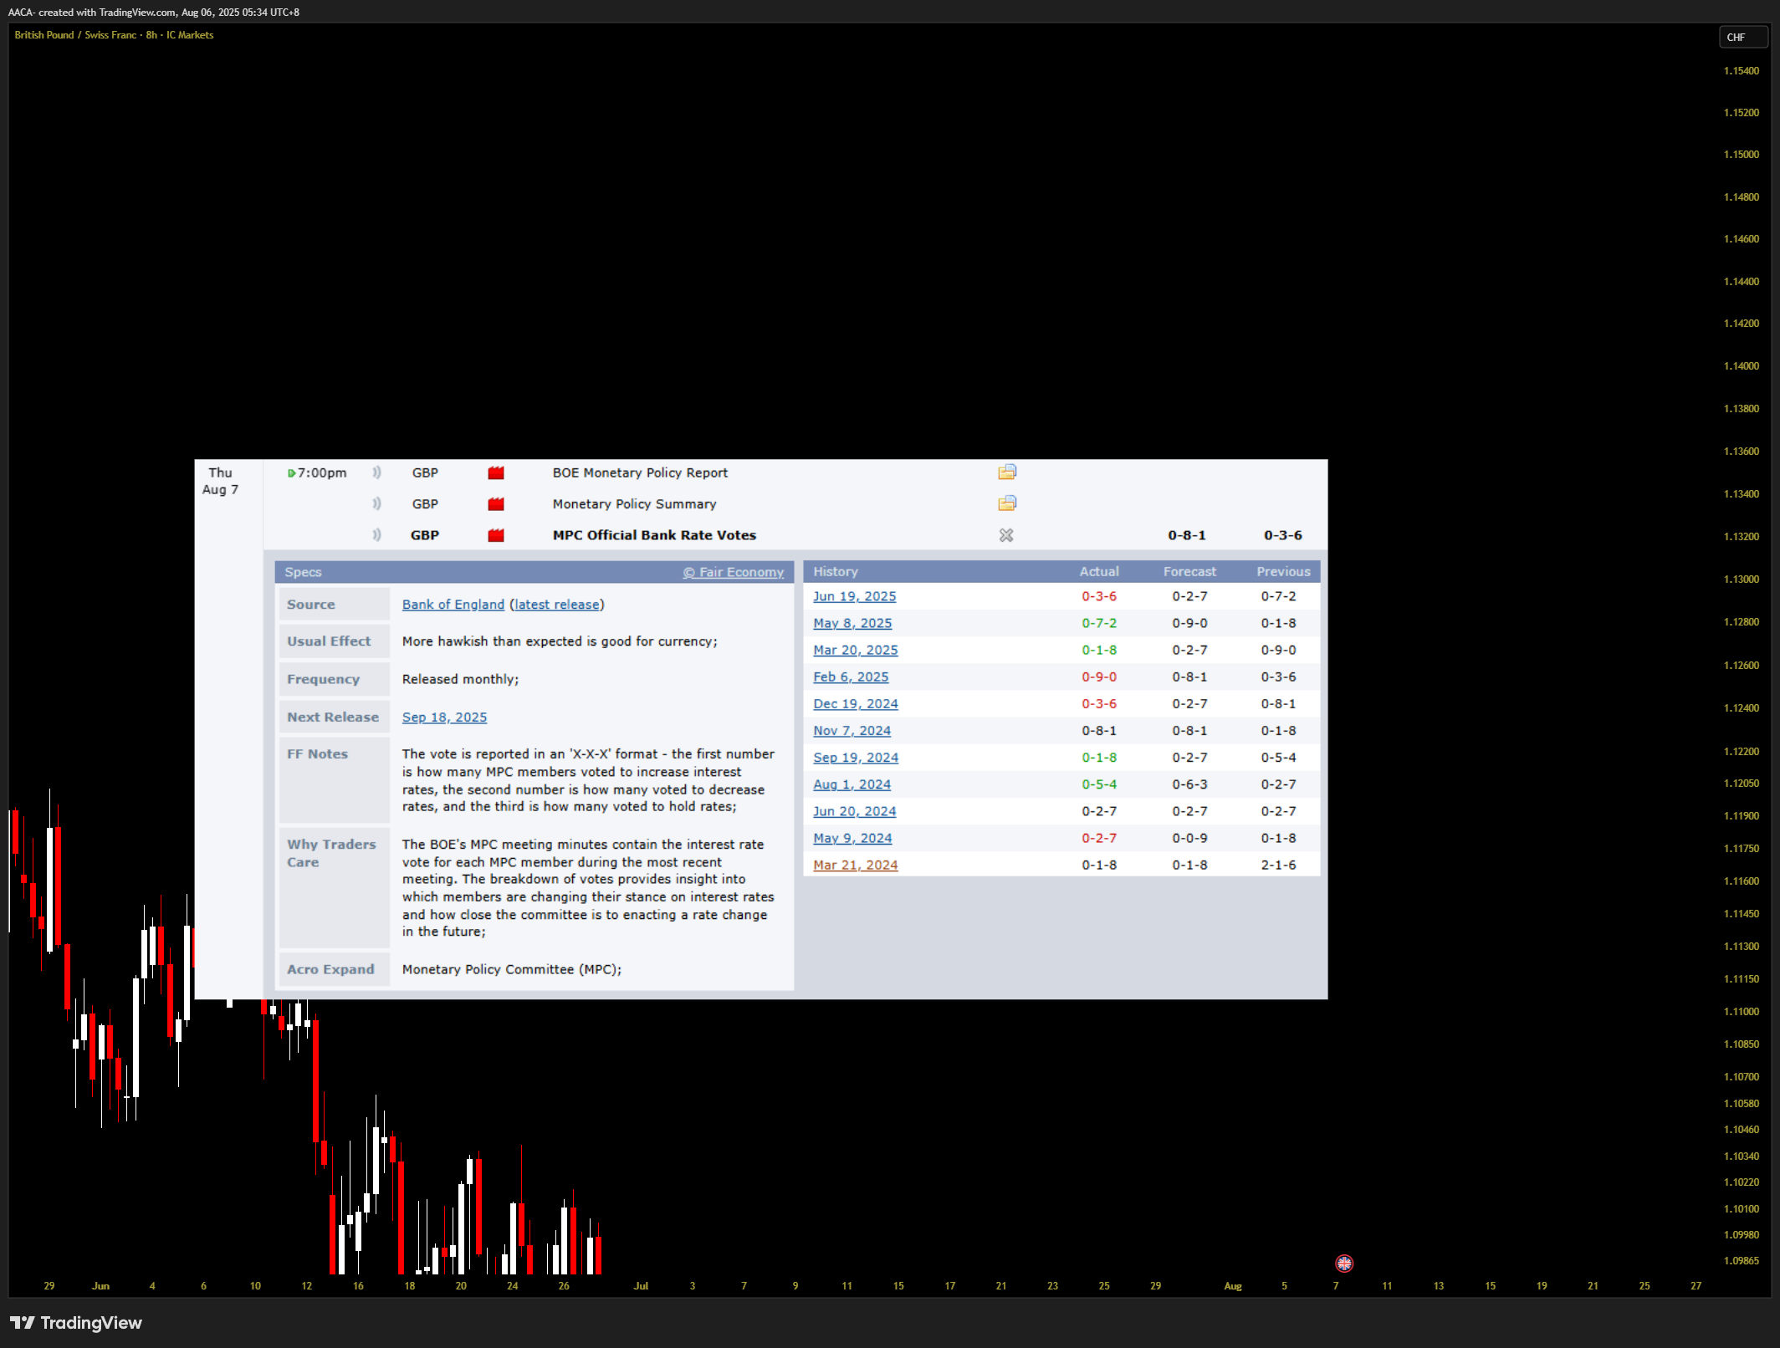Click sound alert icon beside 7:00pm

(x=377, y=472)
